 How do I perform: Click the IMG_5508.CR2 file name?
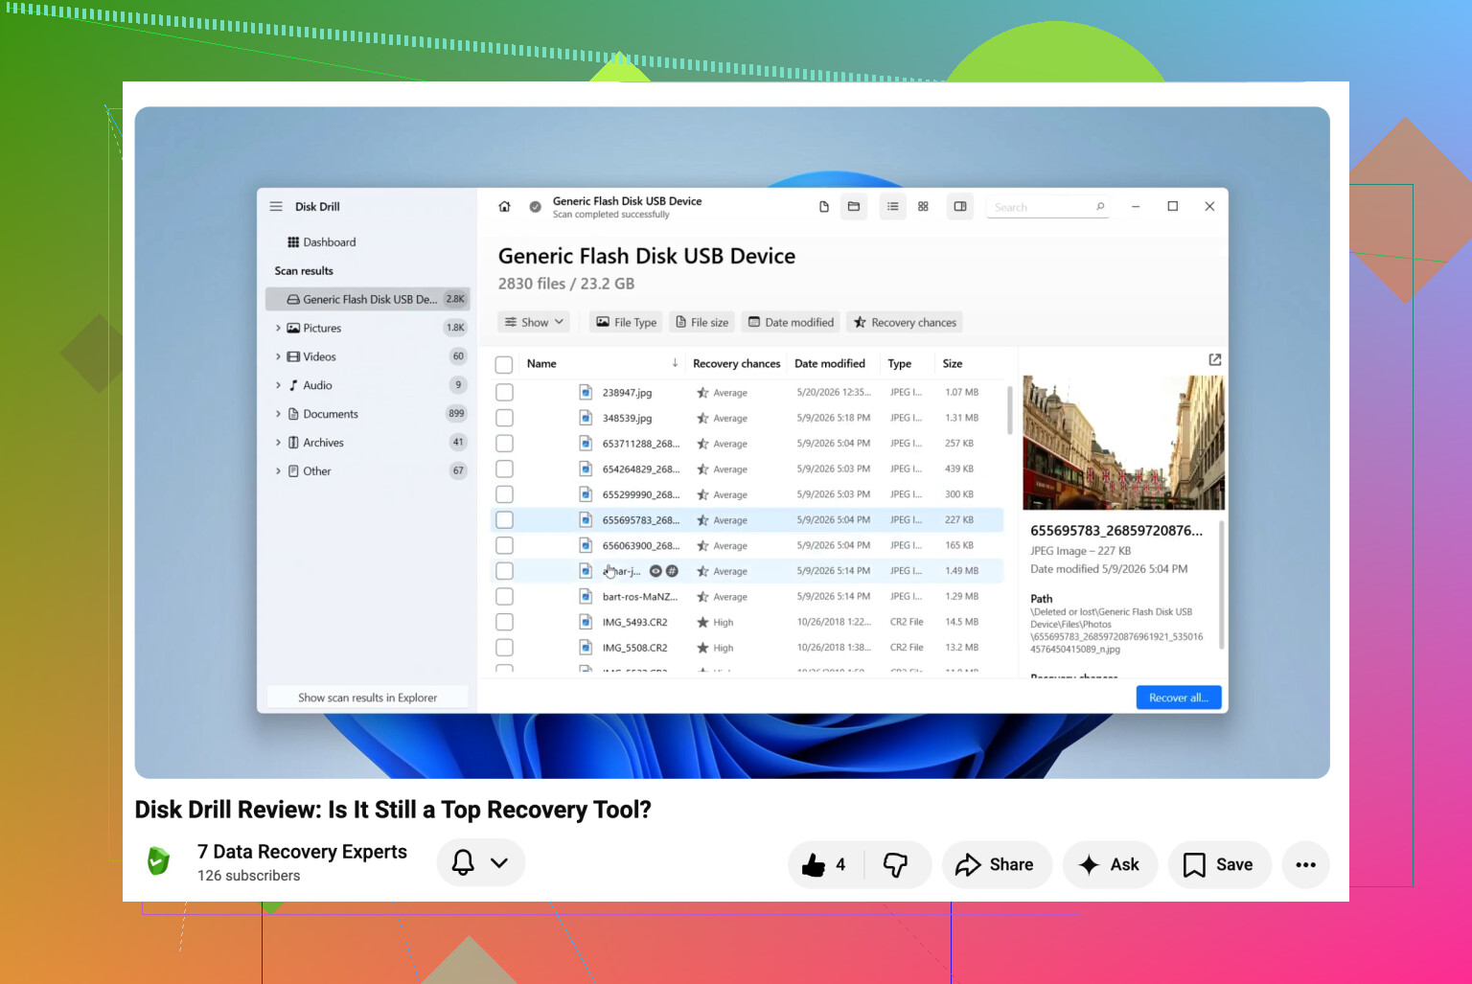click(x=634, y=648)
